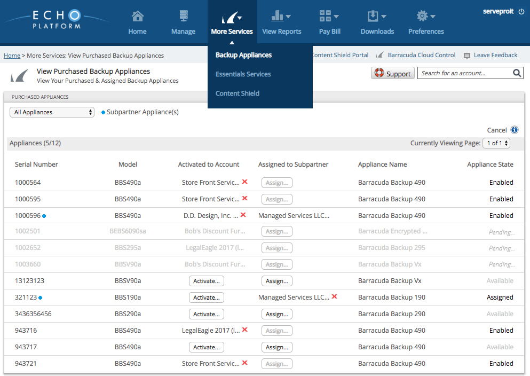Click the Barracuda Cloud Control logo icon
The height and width of the screenshot is (376, 530).
tap(380, 55)
